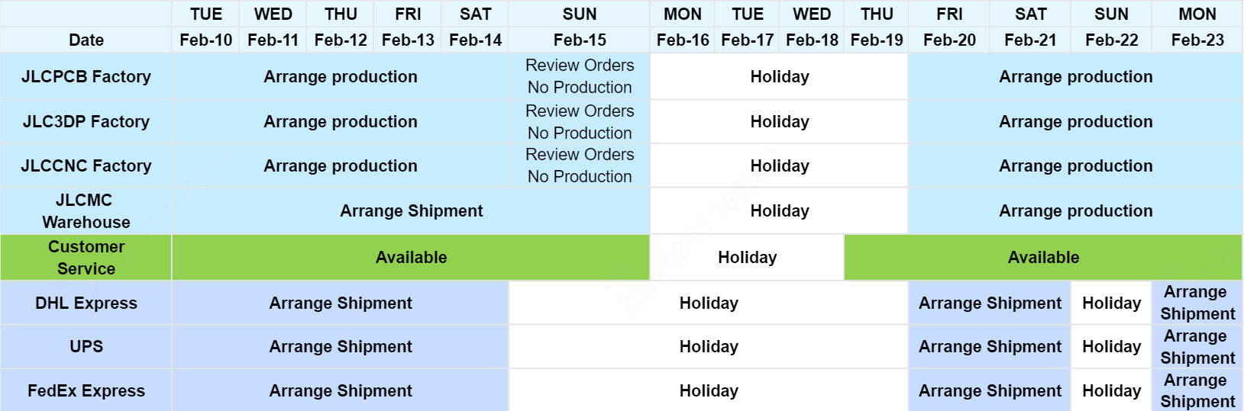
Task: Select the UPS Holiday cell under Feb-22
Action: click(x=1111, y=347)
